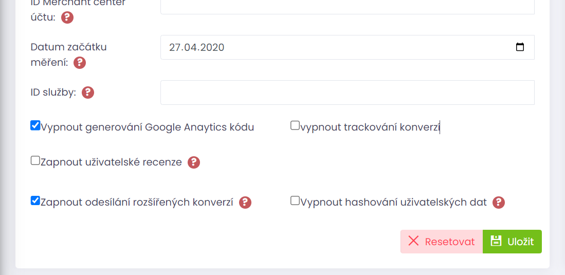Open help for ID Merchant center účtu
Screen dimensions: 565x275
click(x=67, y=17)
